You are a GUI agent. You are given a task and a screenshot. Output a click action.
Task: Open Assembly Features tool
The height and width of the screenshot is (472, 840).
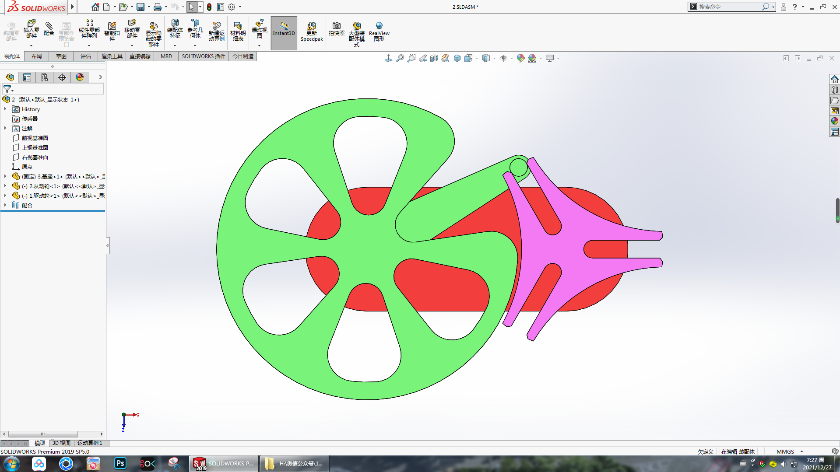tap(175, 30)
